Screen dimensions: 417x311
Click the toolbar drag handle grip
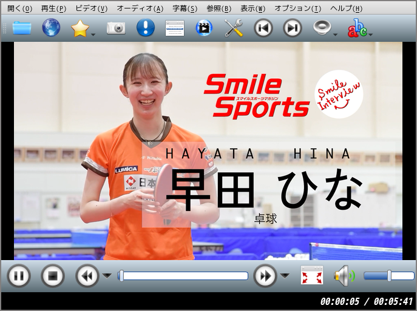(4, 28)
